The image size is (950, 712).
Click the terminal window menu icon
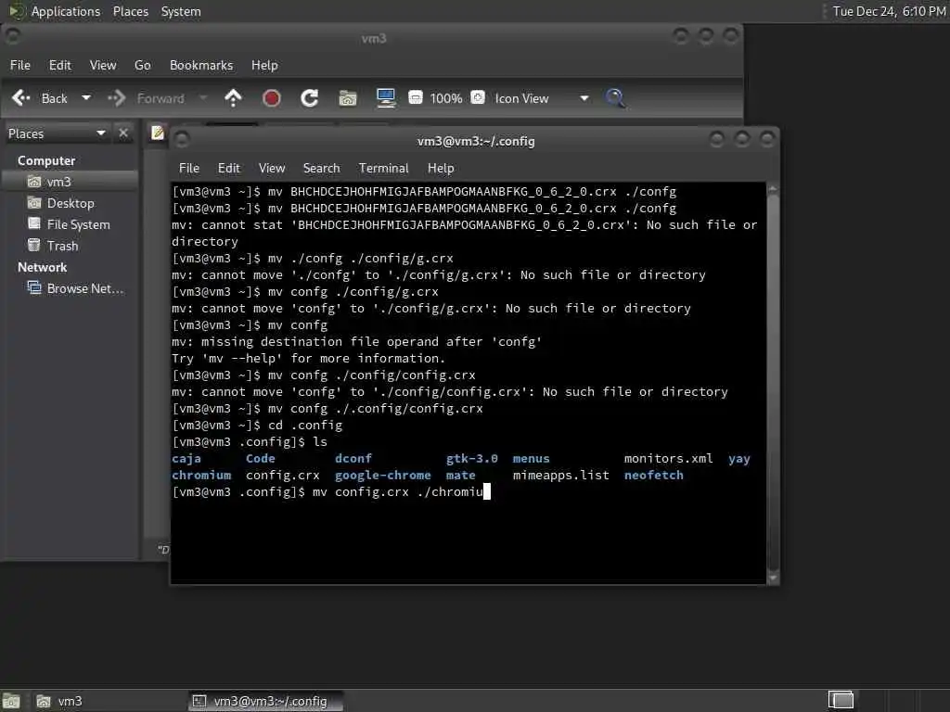(182, 140)
